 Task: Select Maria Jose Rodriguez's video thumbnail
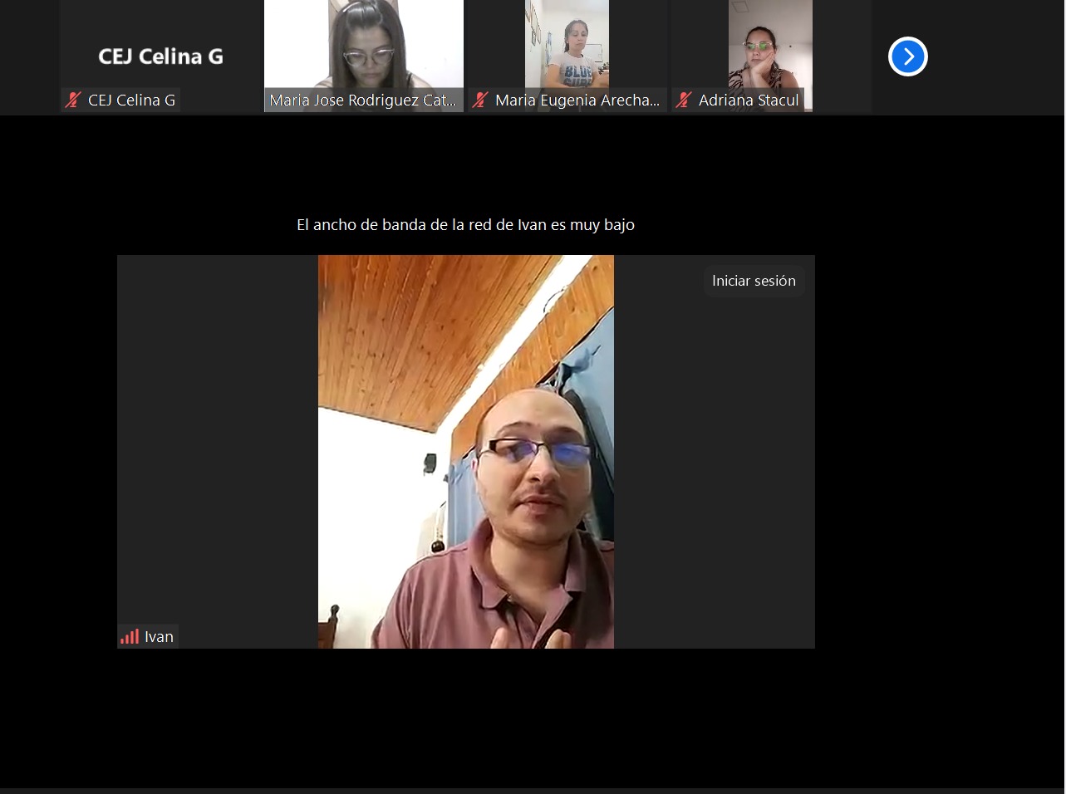coord(363,46)
